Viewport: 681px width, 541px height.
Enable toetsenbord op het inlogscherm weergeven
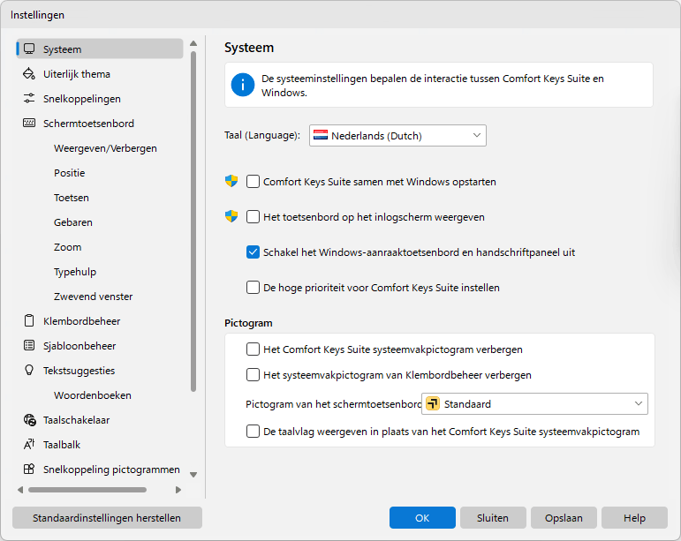tap(253, 216)
